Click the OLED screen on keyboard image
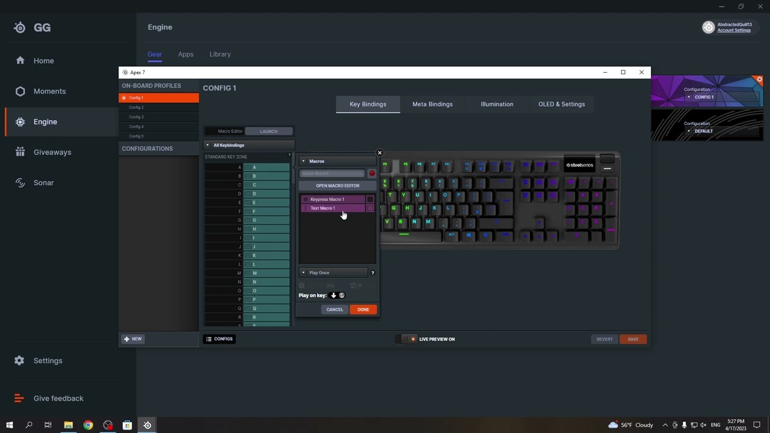Screen dimensions: 770x433 (x=579, y=165)
